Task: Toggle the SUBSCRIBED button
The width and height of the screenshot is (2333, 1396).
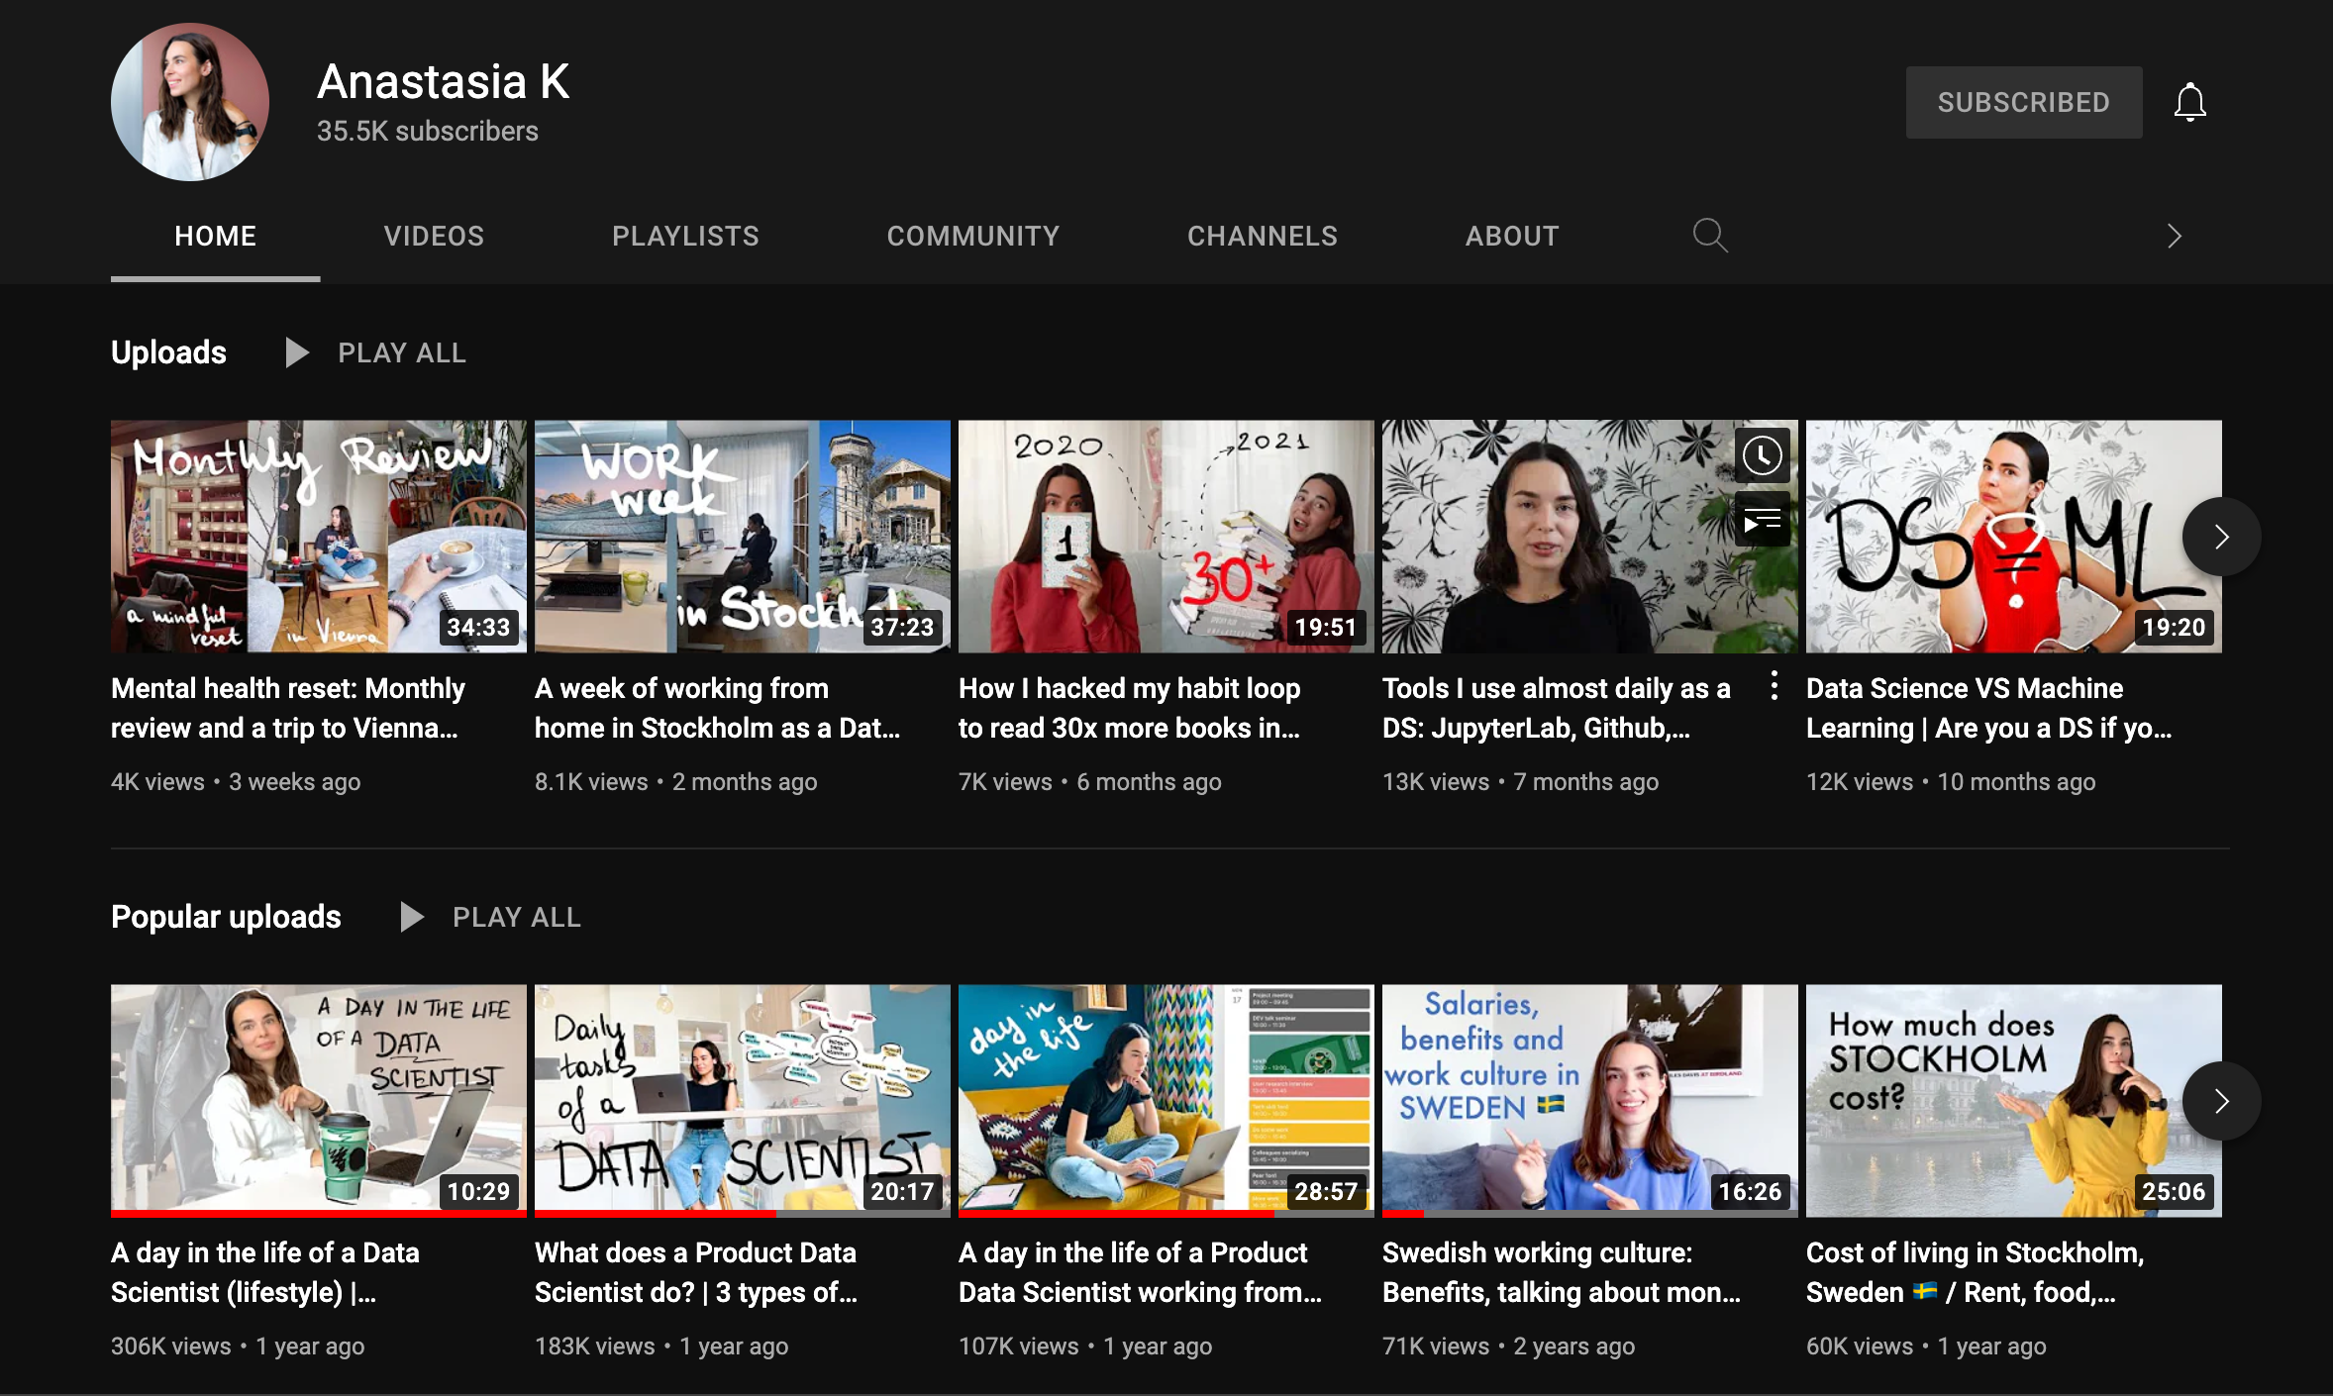Action: tap(2023, 102)
